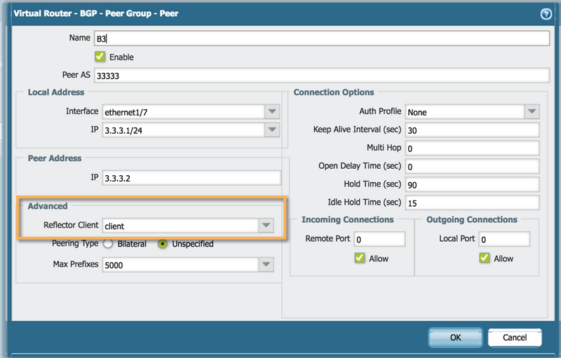This screenshot has width=561, height=358.
Task: Toggle the Enable checkbox
Action: tap(100, 57)
